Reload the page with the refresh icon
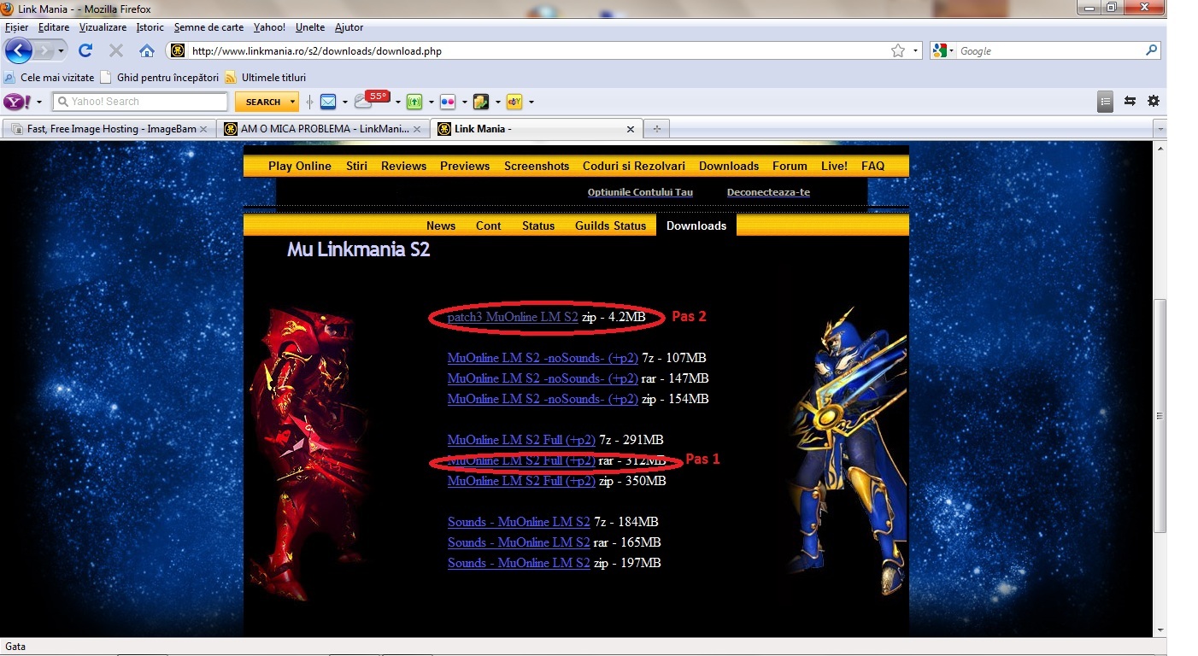1198x656 pixels. coord(85,50)
